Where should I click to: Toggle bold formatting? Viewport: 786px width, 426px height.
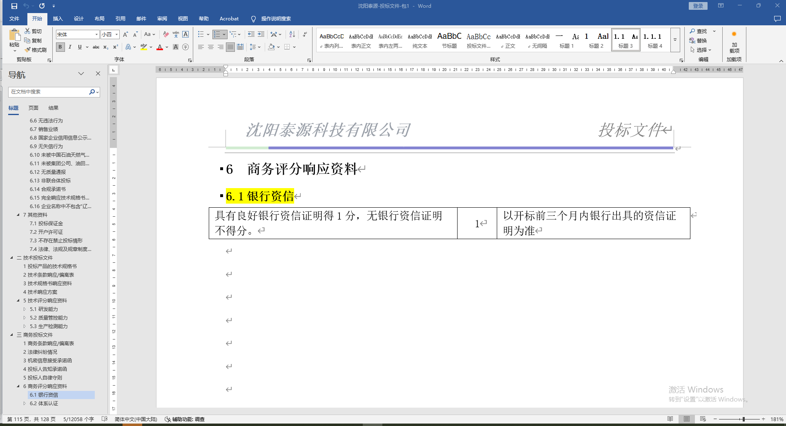coord(60,47)
